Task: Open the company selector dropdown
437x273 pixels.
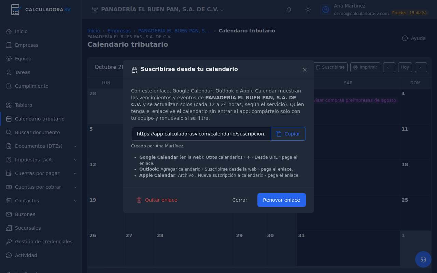Action: pos(158,10)
